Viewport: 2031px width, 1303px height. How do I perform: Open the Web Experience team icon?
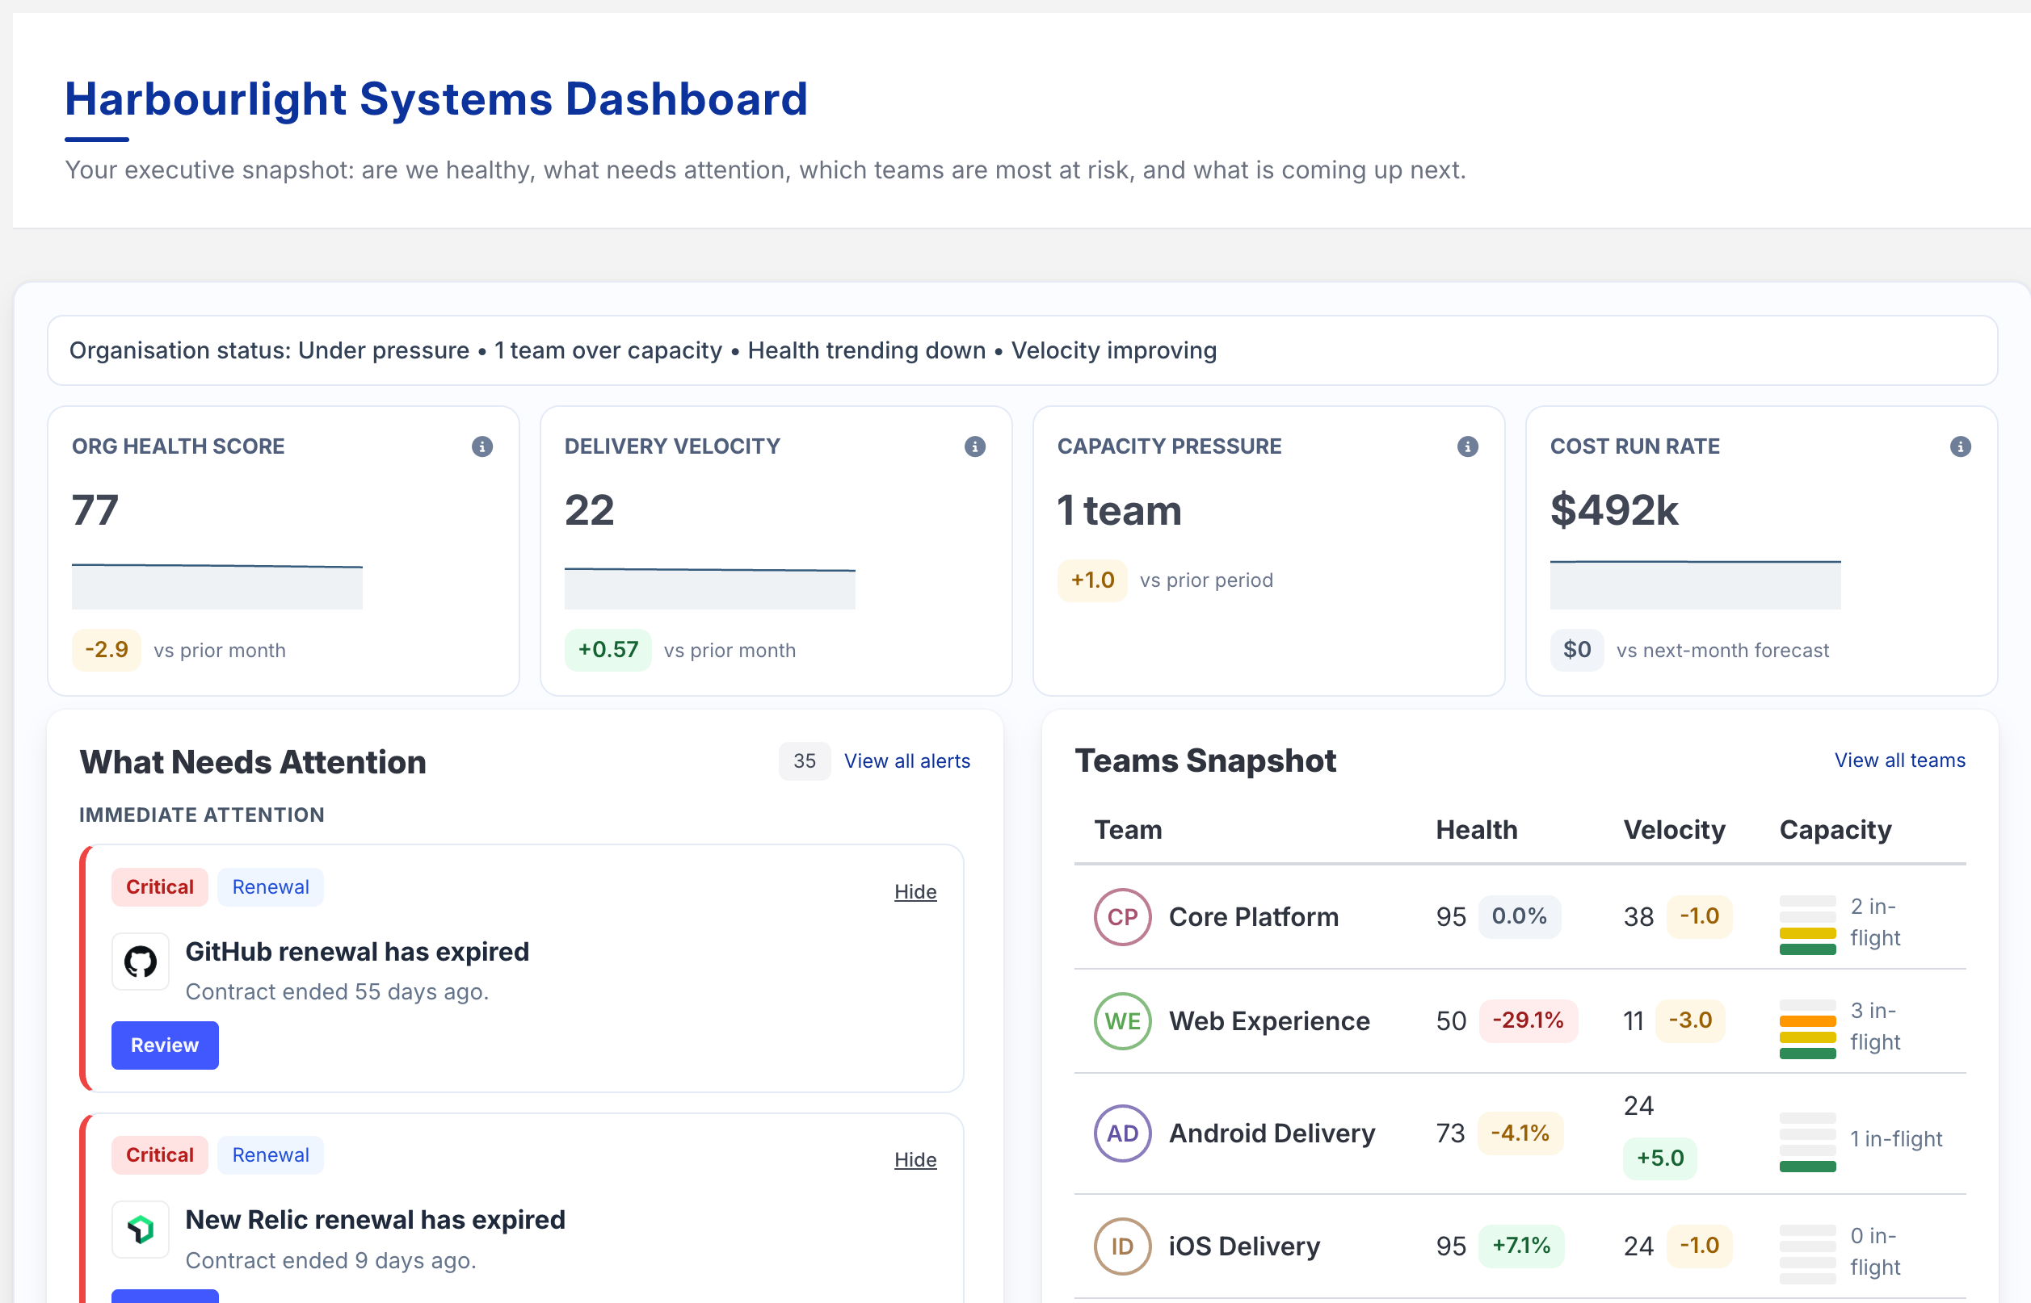tap(1122, 1021)
